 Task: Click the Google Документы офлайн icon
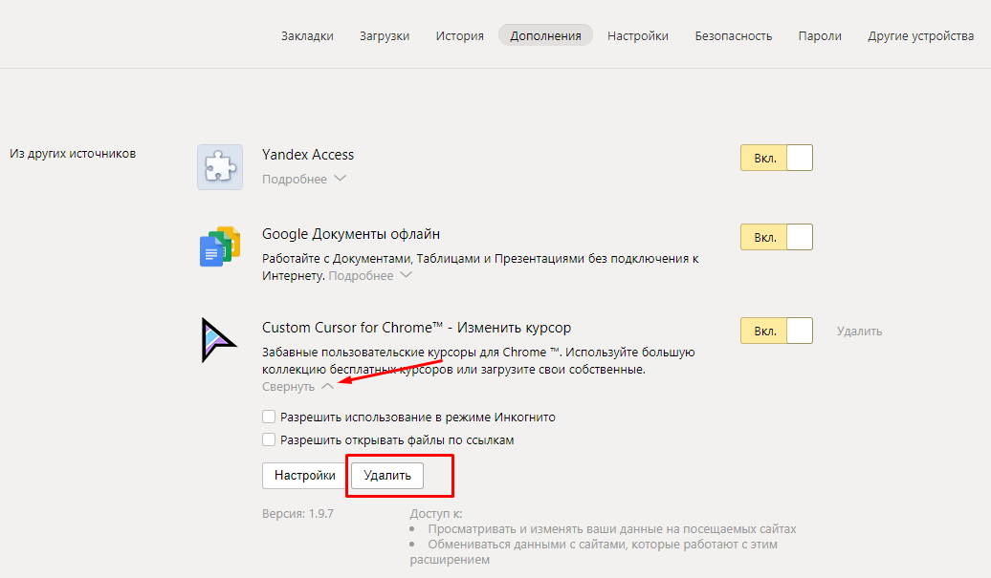pyautogui.click(x=220, y=246)
